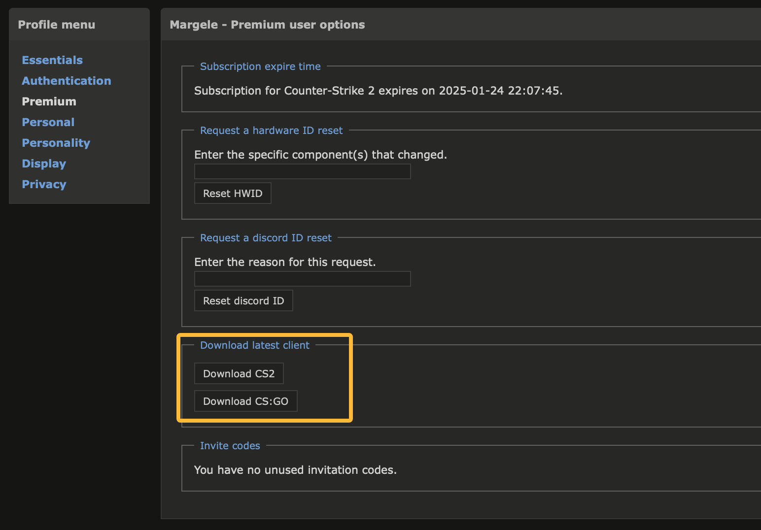The image size is (761, 530).
Task: Open the Personal profile page
Action: [x=48, y=122]
